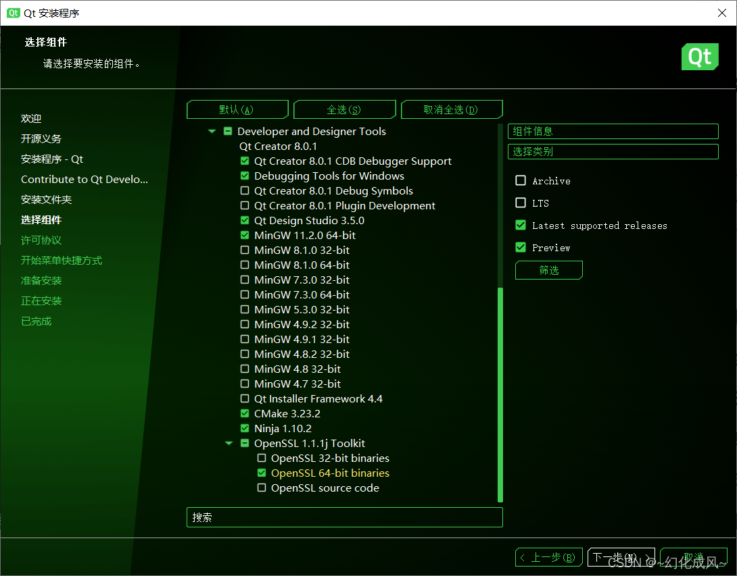Tick the MinGW 8.1.0 64-bit checkbox

(245, 265)
